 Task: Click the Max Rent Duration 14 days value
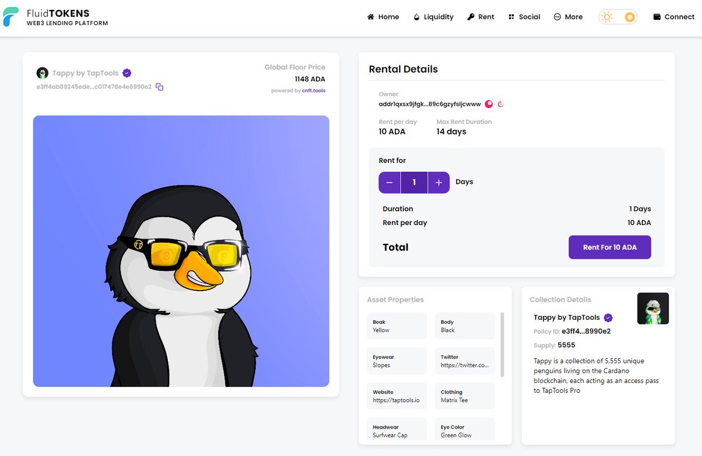pos(452,132)
